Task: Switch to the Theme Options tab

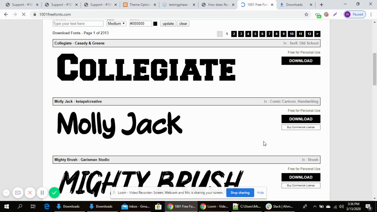Action: 140,5
